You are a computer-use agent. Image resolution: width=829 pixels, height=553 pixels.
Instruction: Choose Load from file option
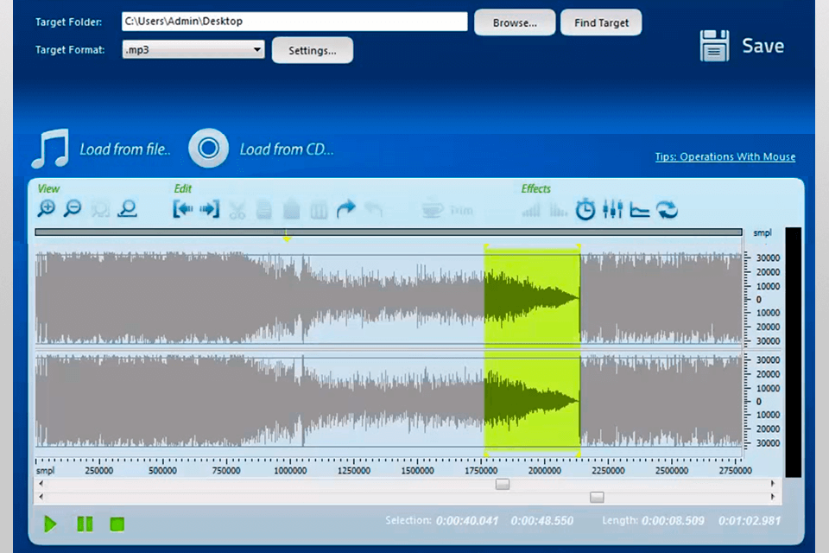point(102,149)
